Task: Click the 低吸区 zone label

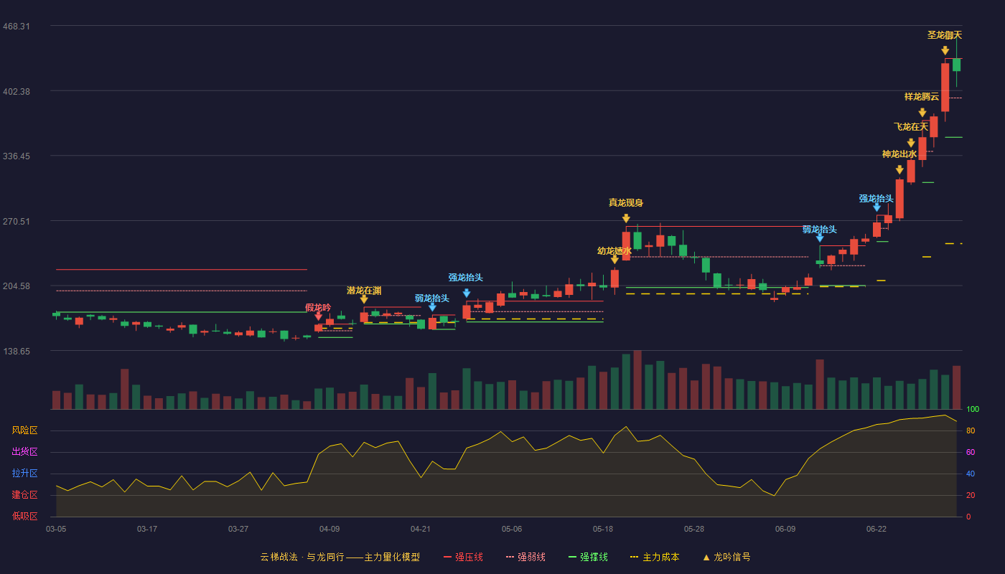Action: click(x=25, y=516)
